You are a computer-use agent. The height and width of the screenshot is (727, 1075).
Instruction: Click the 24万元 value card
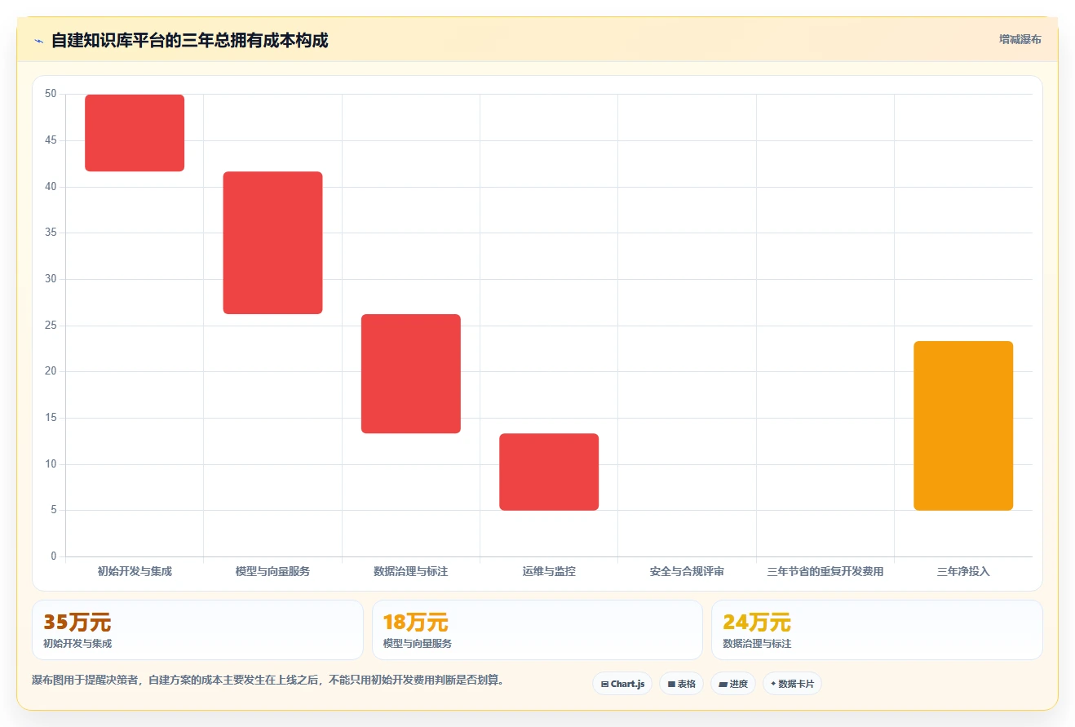coord(877,630)
